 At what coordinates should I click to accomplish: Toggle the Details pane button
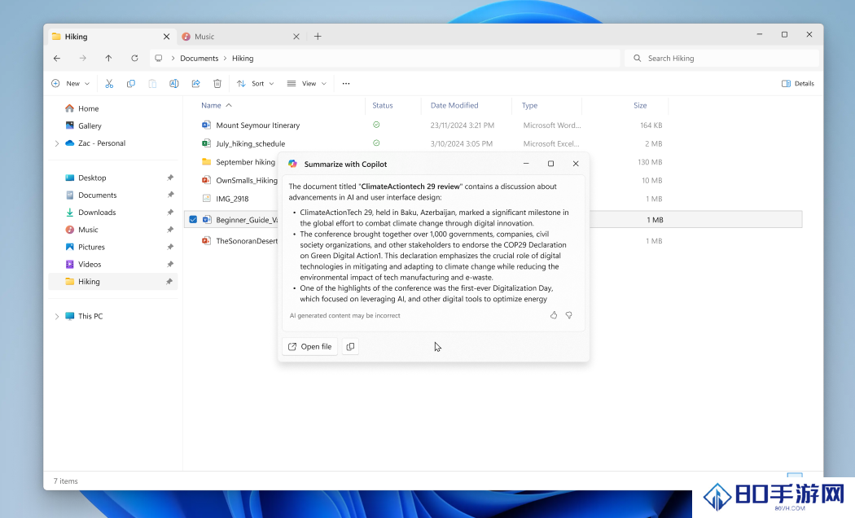coord(798,83)
